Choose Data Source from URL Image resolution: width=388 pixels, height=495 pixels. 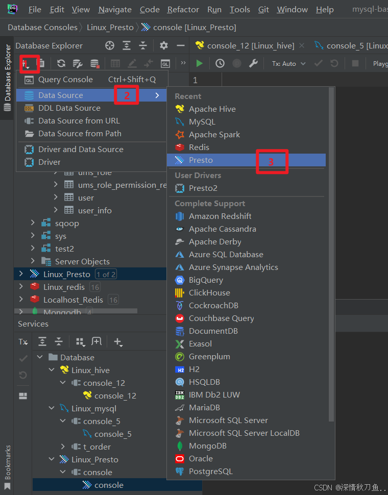[91, 120]
